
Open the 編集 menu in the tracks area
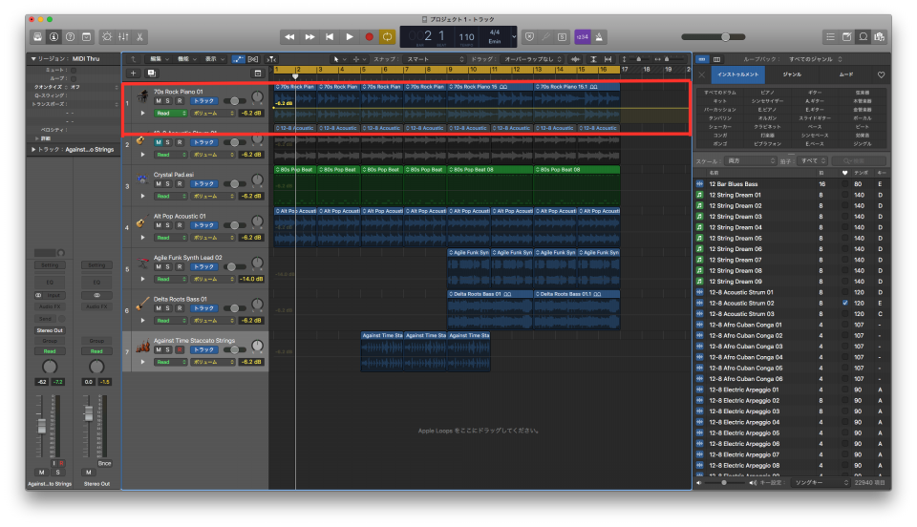coord(159,59)
